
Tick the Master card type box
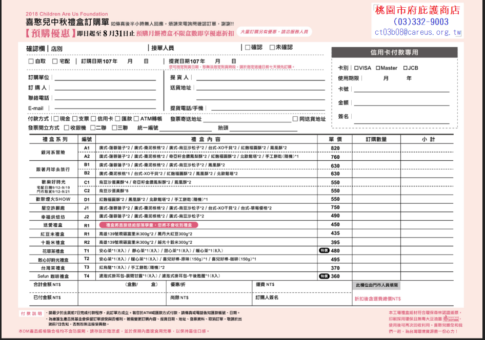[378, 68]
